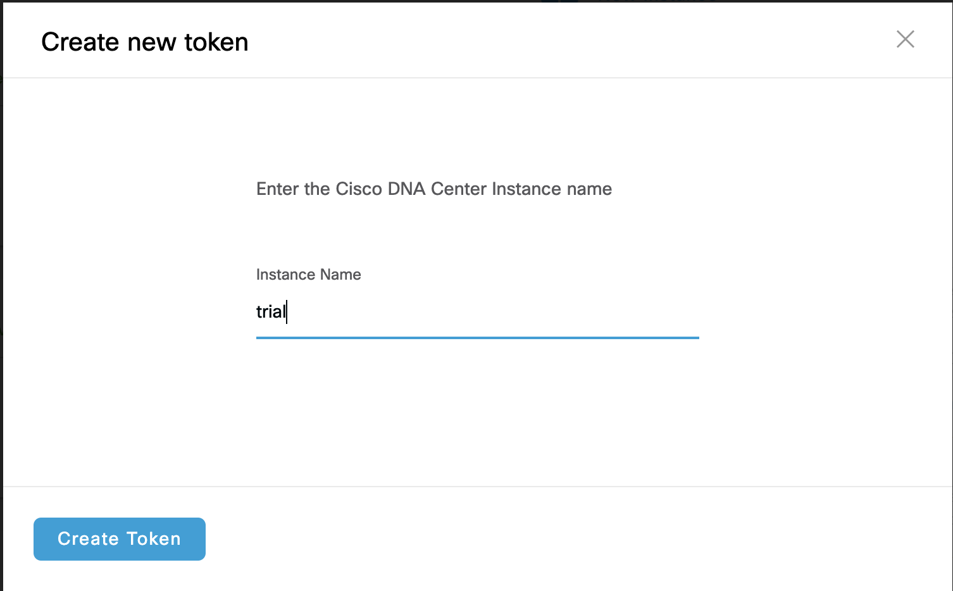Viewport: 953px width, 591px height.
Task: Place cursor after 'trial' in Instance Name
Action: point(287,312)
